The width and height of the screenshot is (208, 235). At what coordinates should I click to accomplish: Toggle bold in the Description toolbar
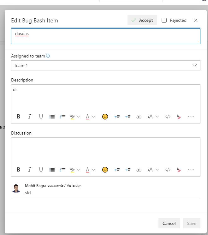18,117
